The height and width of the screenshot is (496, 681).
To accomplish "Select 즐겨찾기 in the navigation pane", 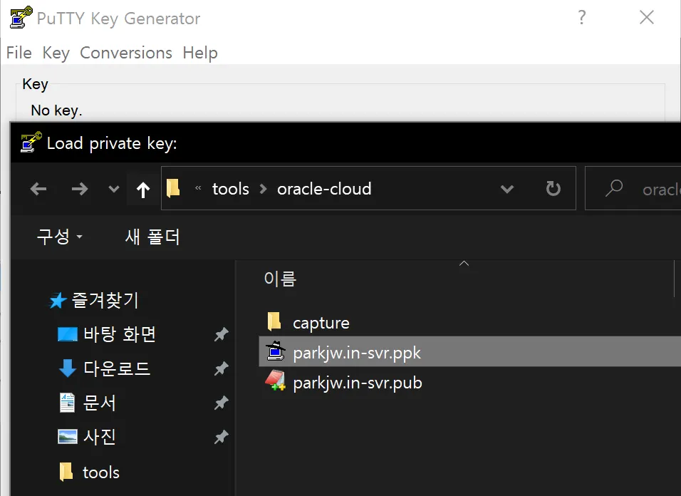I will point(105,300).
